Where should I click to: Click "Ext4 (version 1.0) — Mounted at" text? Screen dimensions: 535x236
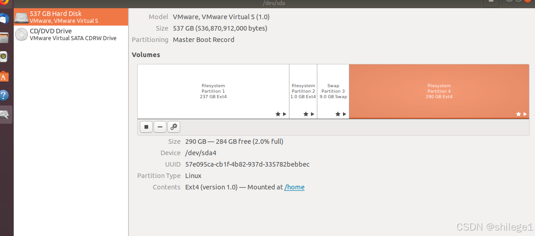click(234, 187)
